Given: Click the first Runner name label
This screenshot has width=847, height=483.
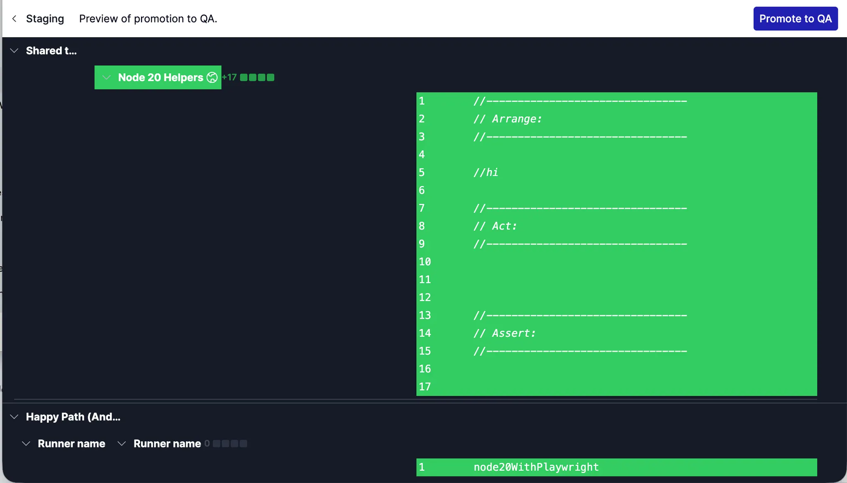Looking at the screenshot, I should click(71, 444).
